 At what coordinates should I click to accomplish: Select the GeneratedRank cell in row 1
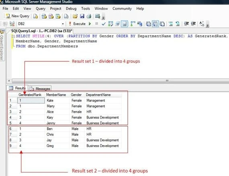(31, 100)
